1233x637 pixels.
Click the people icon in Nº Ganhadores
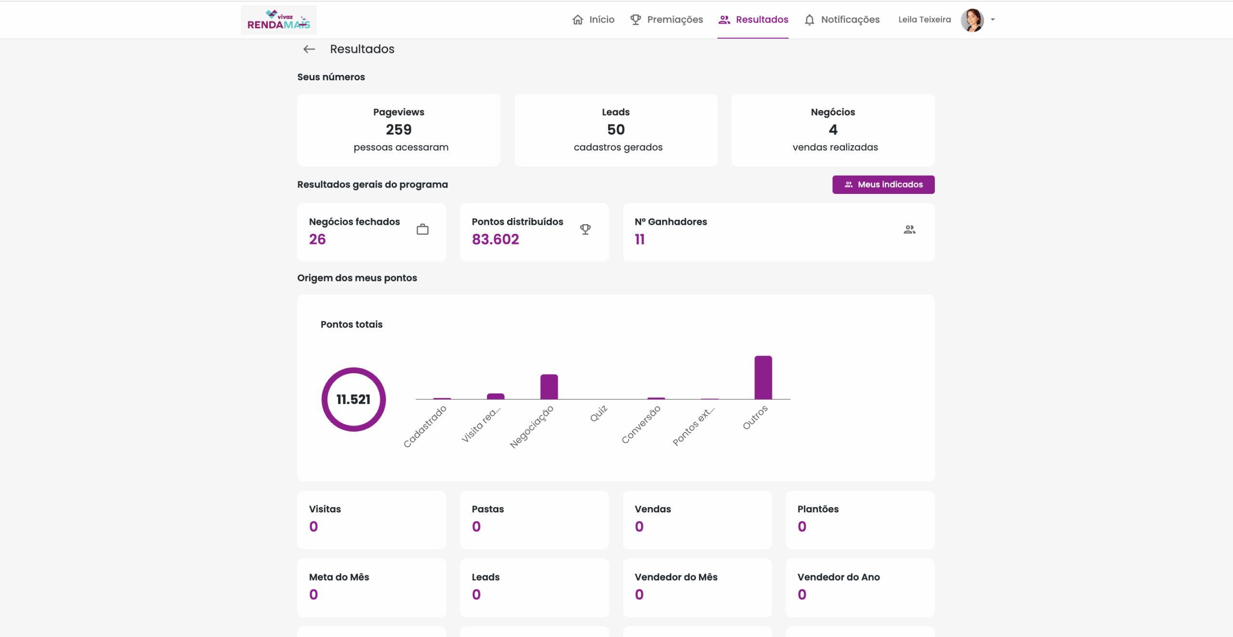click(x=909, y=229)
